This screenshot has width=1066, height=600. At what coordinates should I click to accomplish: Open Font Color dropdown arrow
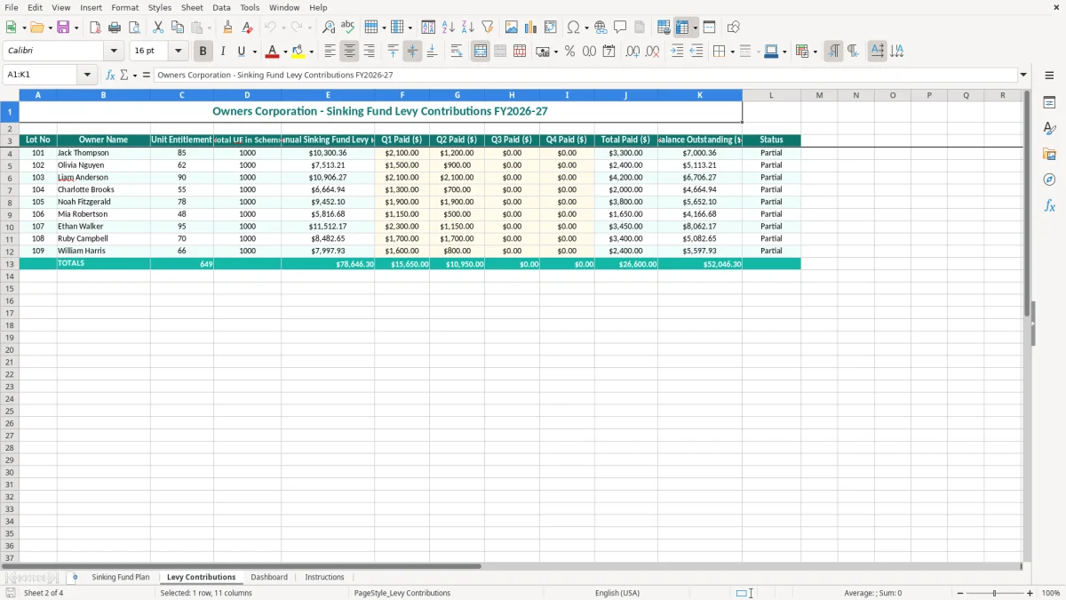point(285,52)
